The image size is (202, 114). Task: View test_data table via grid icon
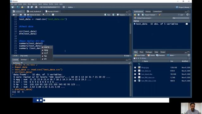click(x=187, y=24)
